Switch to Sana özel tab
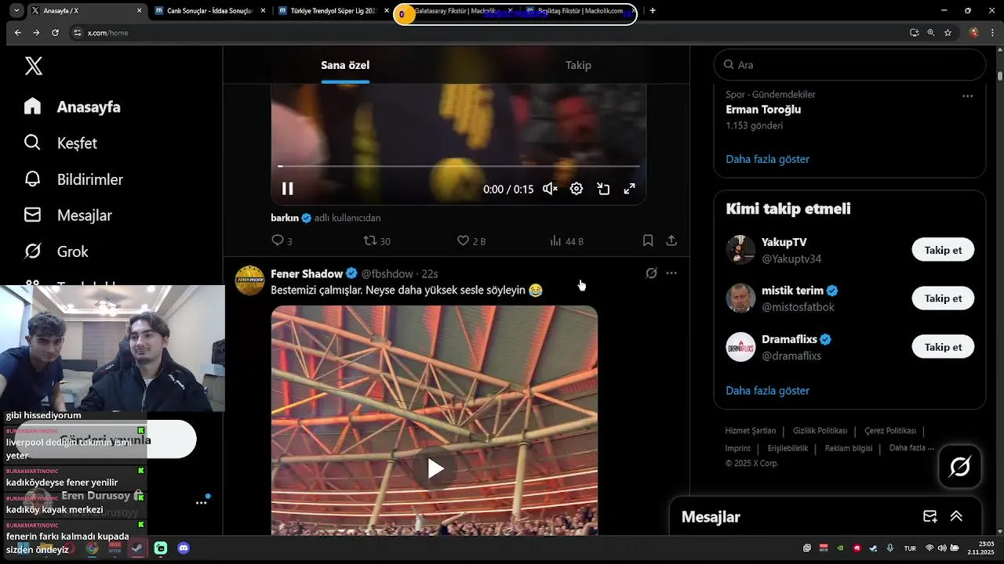This screenshot has width=1004, height=564. [x=345, y=65]
